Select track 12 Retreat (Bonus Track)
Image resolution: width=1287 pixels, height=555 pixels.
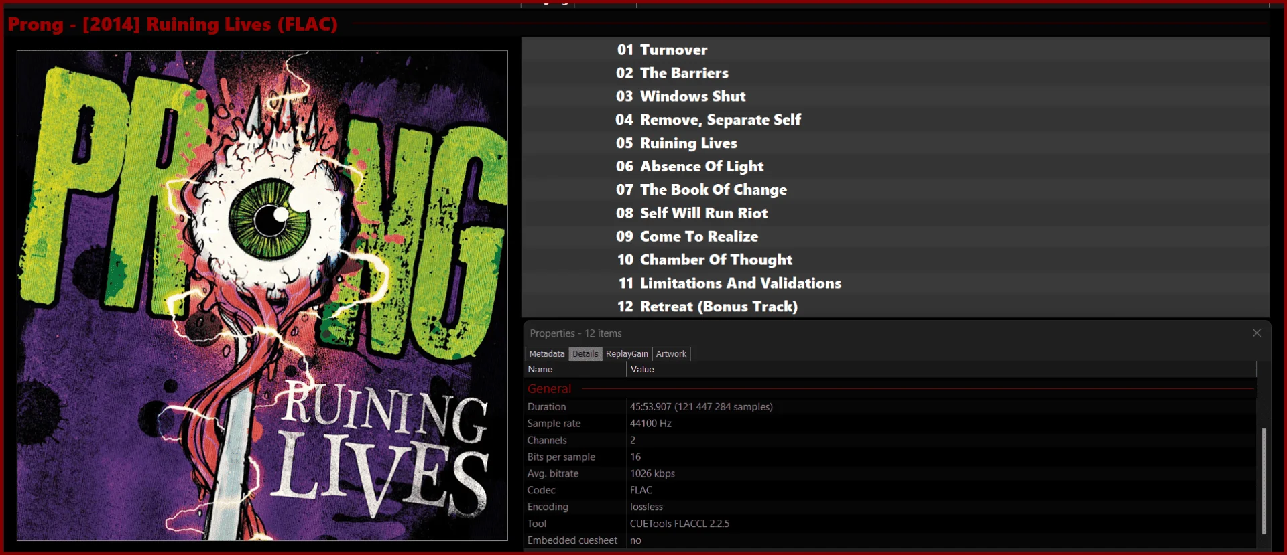(x=896, y=307)
